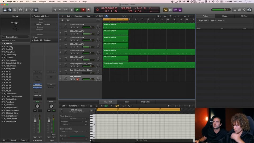
Task: Click the Rewind transport button
Action: coord(60,10)
